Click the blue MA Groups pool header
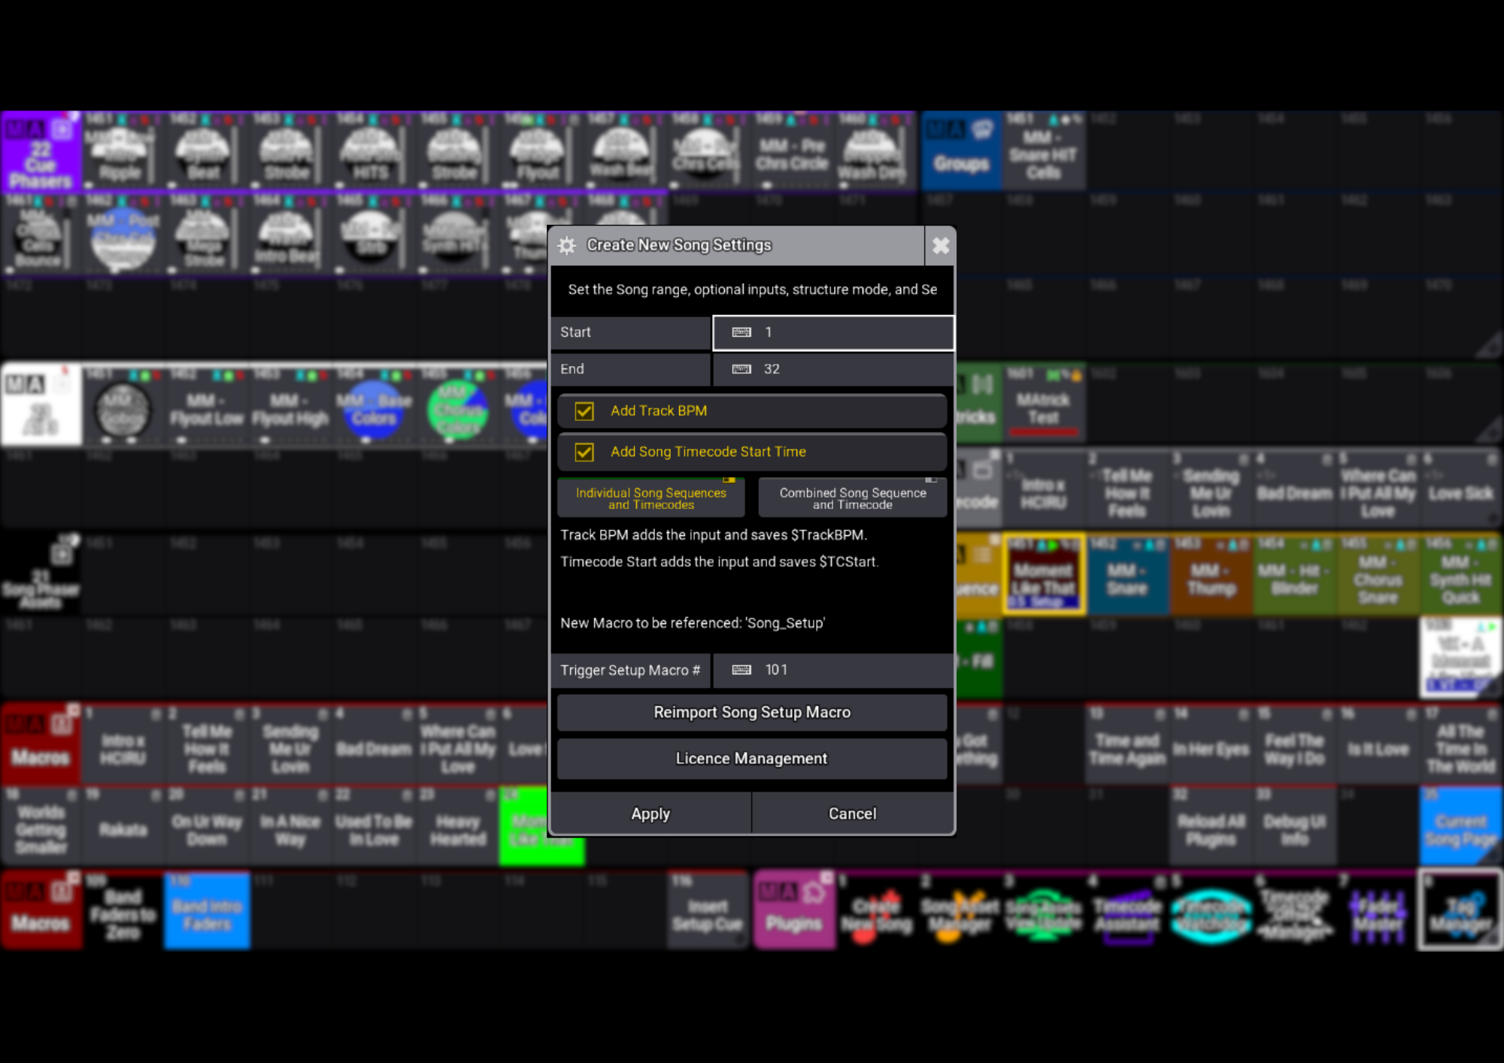The image size is (1504, 1063). click(x=961, y=152)
